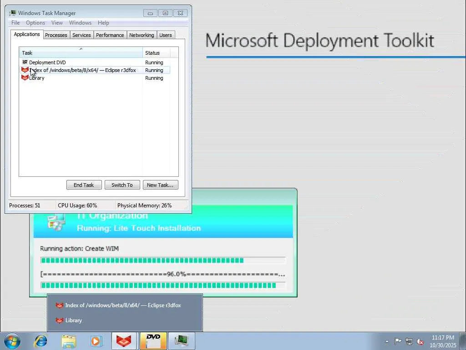Switch to the Networking tab

pyautogui.click(x=142, y=35)
